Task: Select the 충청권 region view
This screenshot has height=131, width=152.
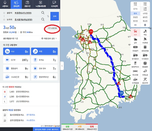Action: pos(145,17)
